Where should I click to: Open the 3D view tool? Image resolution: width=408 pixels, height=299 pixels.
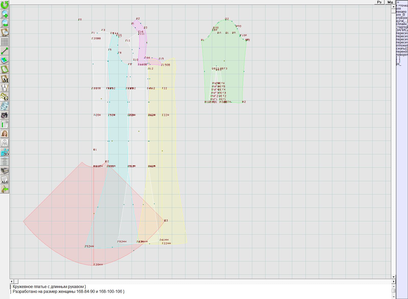coord(5,152)
